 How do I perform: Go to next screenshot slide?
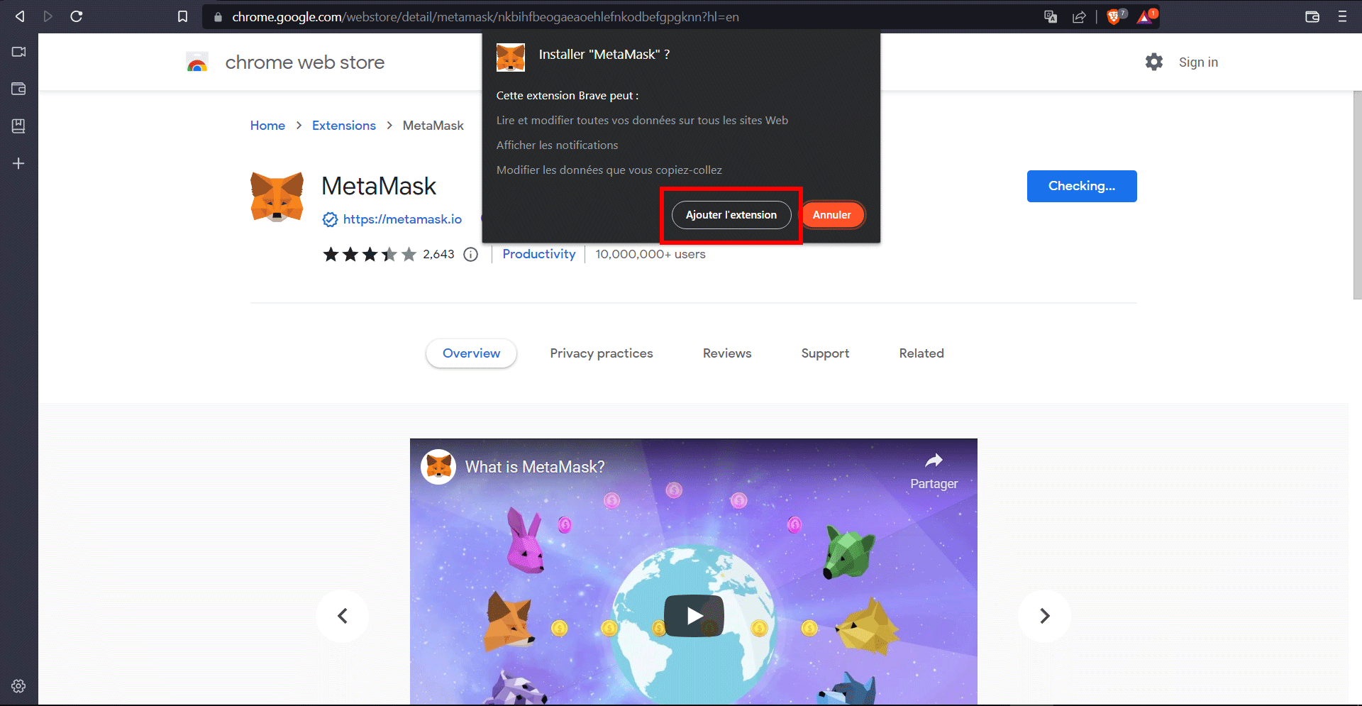1045,616
